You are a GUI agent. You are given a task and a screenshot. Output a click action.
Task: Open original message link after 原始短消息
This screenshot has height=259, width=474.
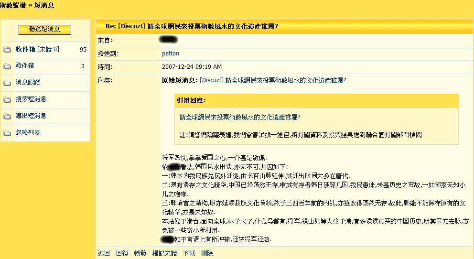pyautogui.click(x=272, y=80)
